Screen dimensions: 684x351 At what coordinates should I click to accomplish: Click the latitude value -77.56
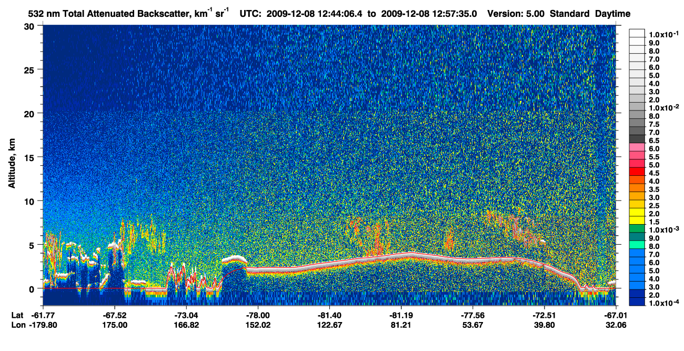pyautogui.click(x=472, y=315)
